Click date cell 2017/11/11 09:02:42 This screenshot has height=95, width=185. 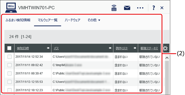(29, 65)
